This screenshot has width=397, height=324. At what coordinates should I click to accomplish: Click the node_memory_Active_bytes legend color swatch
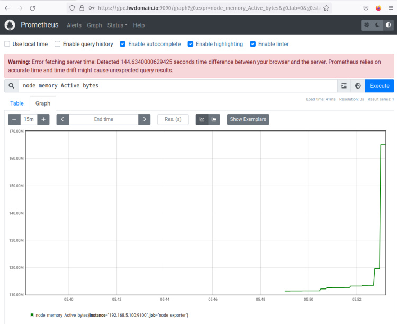(32, 315)
